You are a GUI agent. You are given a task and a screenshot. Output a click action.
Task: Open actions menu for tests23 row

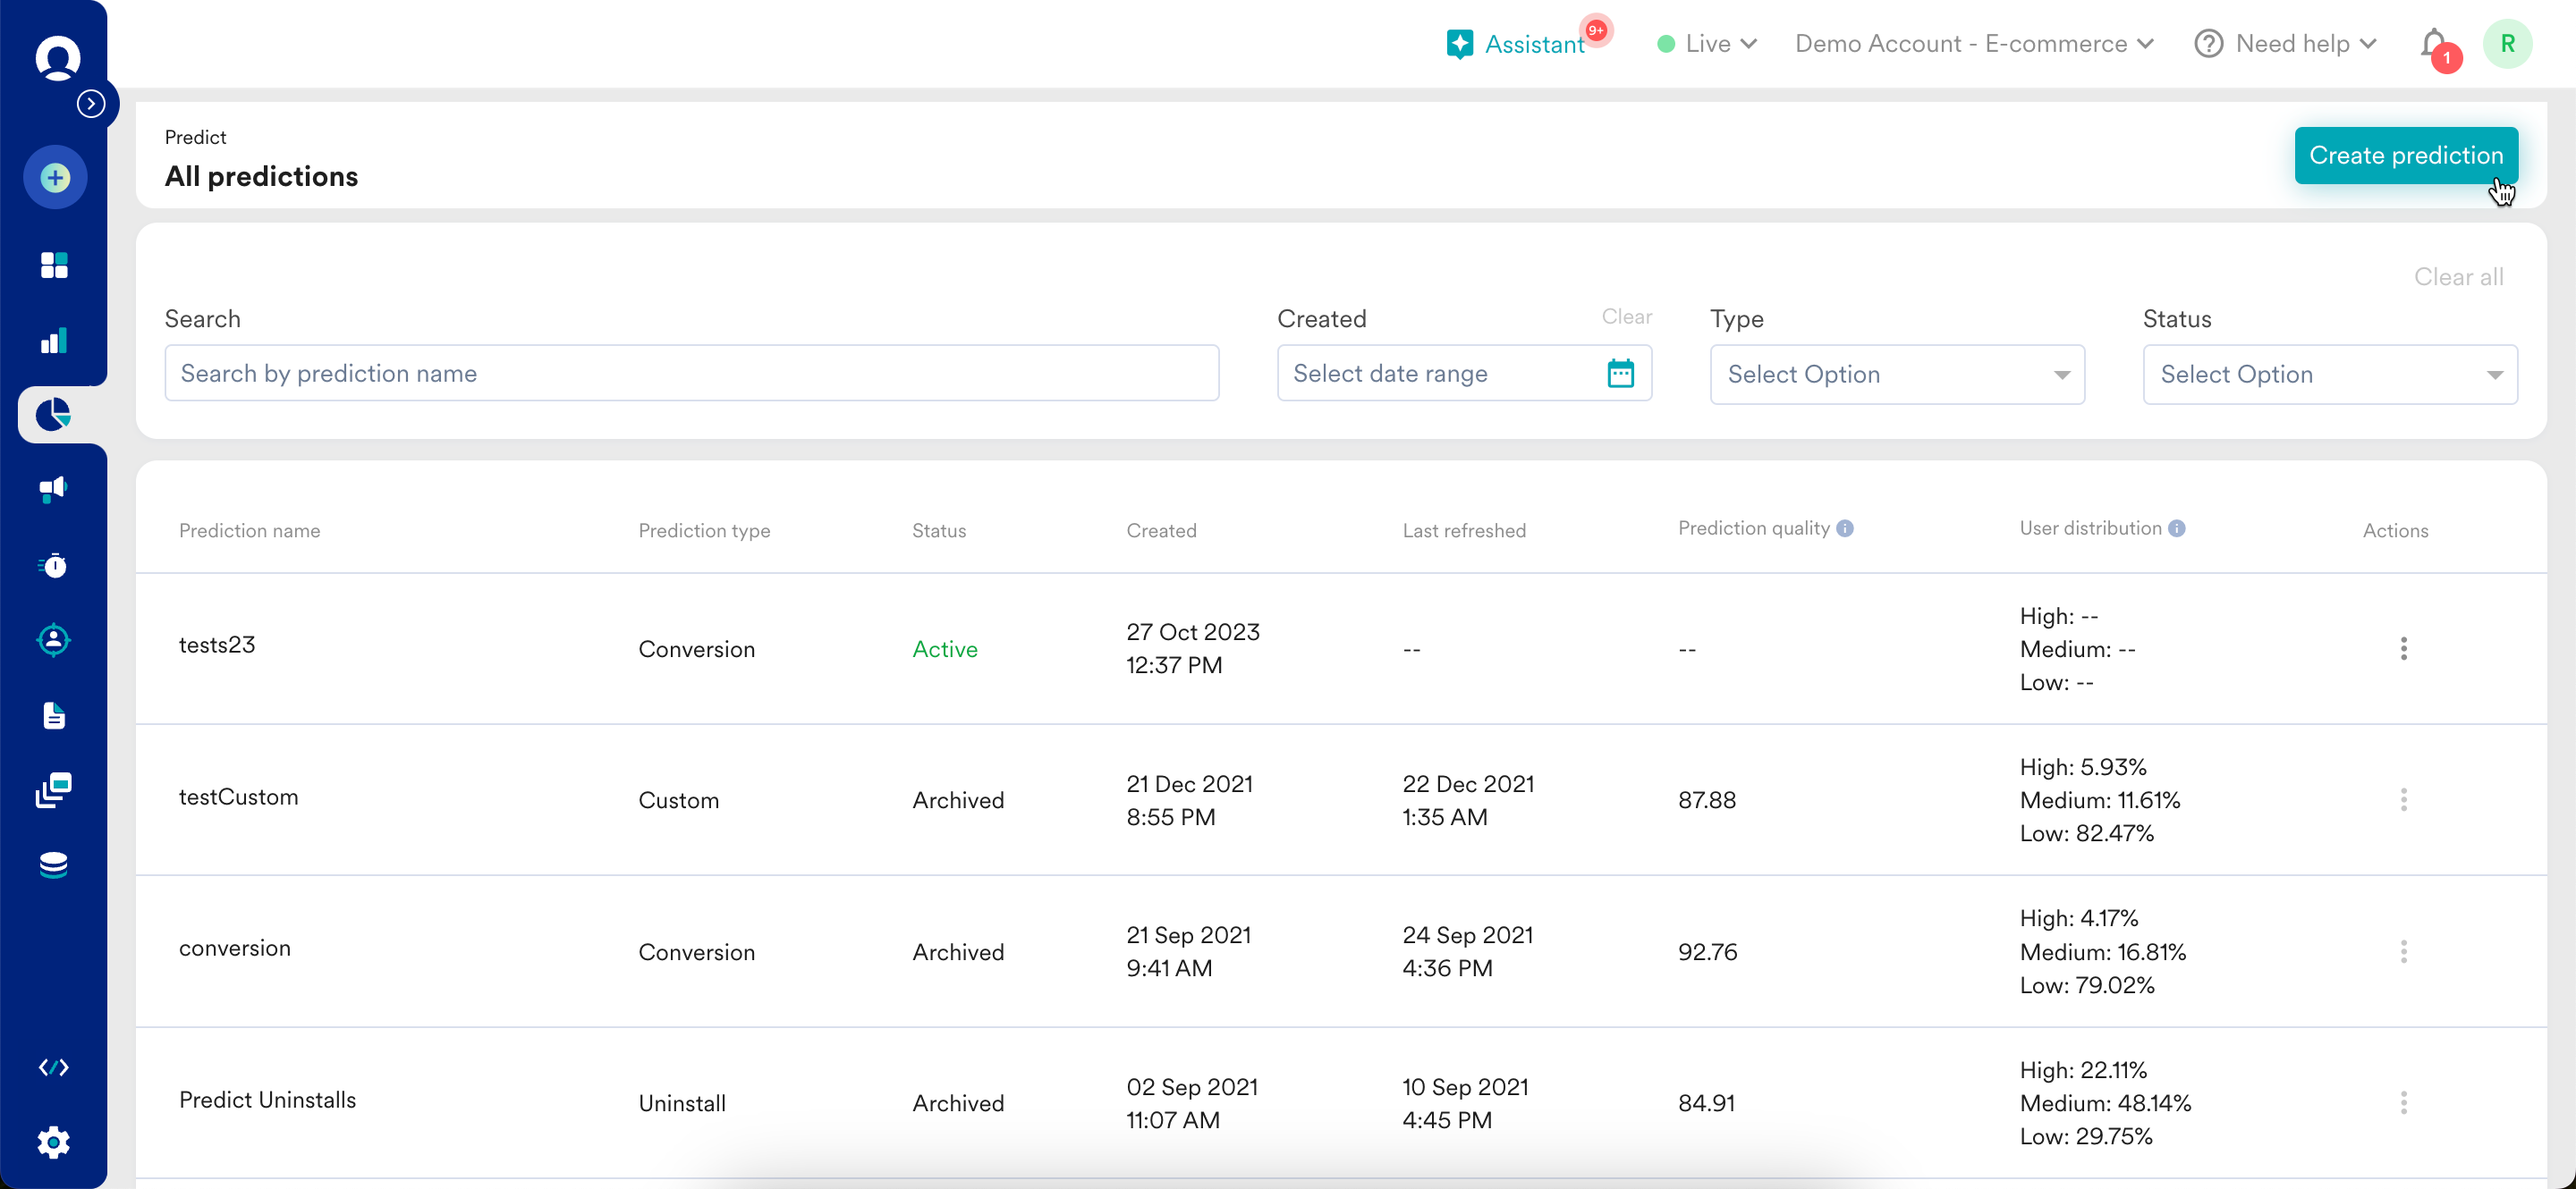[2403, 648]
